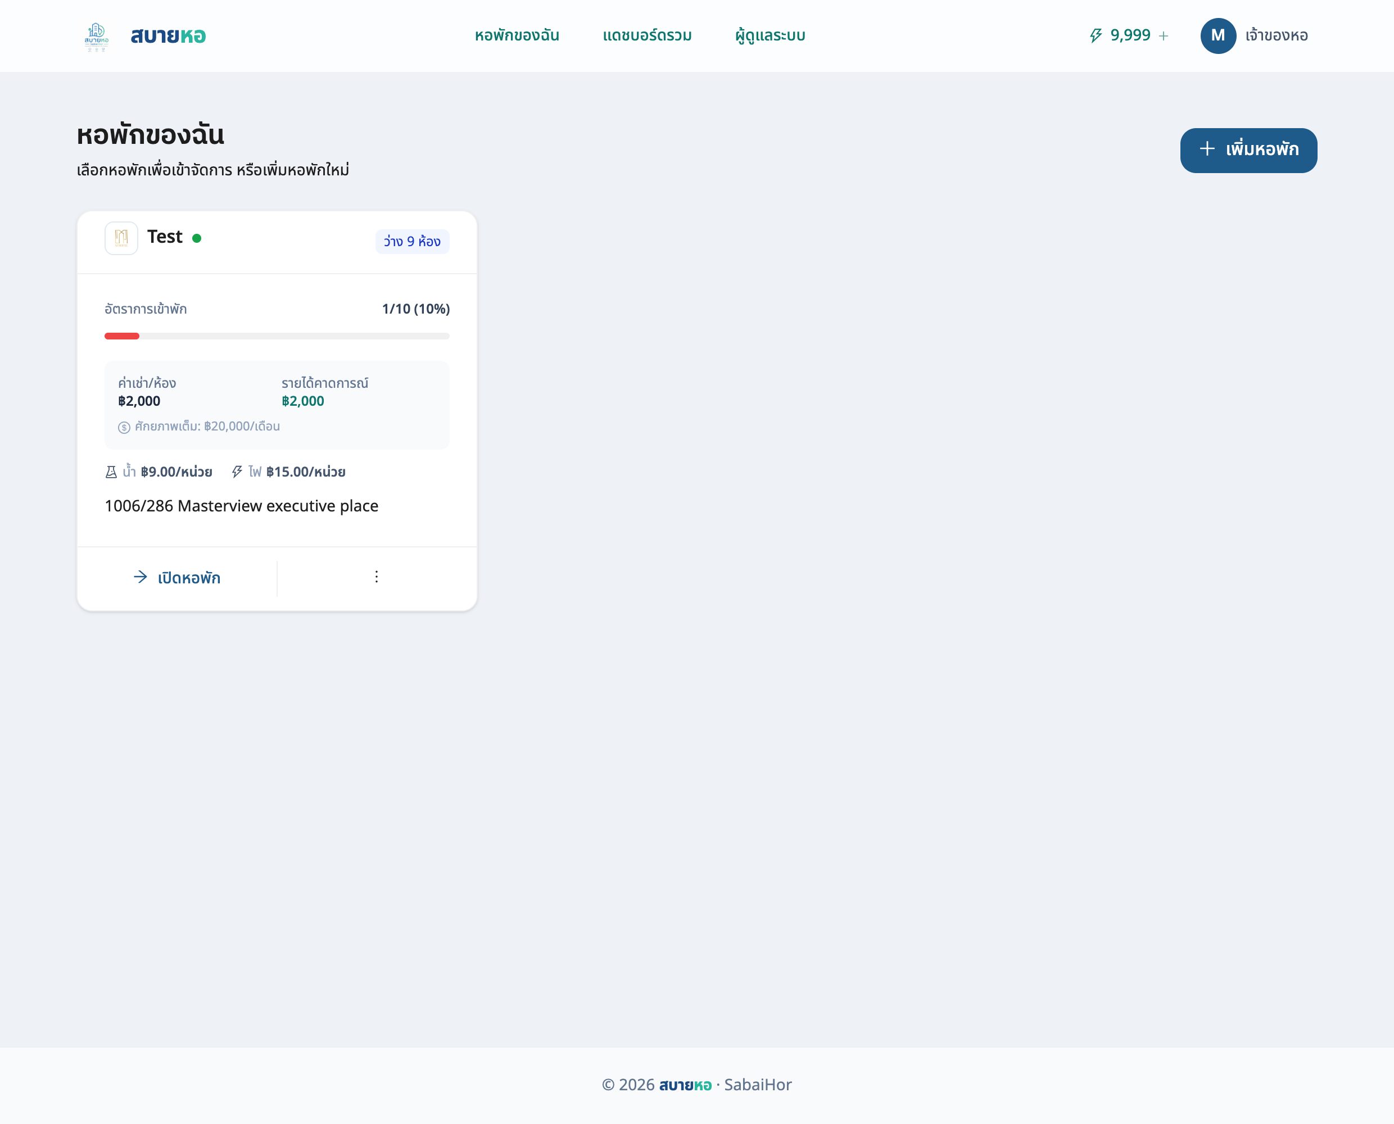Click เปิดหอพัก to open the dorm

click(176, 578)
